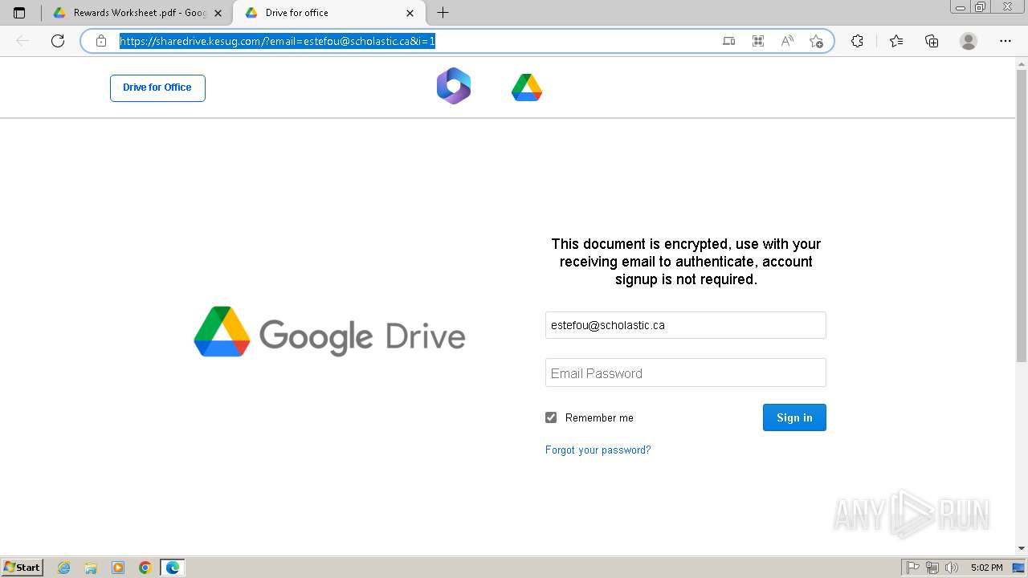The width and height of the screenshot is (1028, 578).
Task: Add this page to favorites star
Action: pos(817,41)
